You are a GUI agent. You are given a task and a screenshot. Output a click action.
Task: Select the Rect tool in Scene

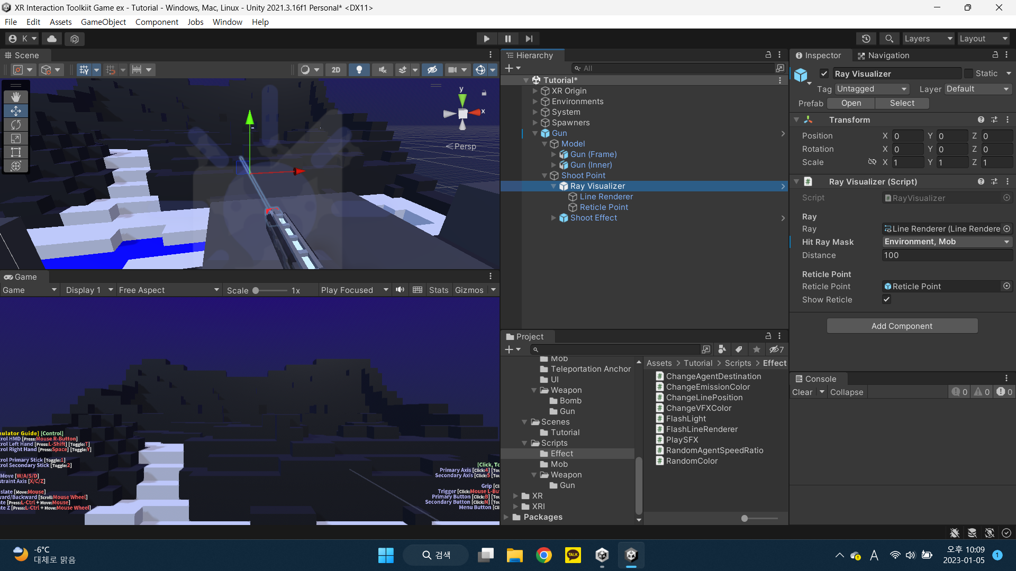coord(16,152)
